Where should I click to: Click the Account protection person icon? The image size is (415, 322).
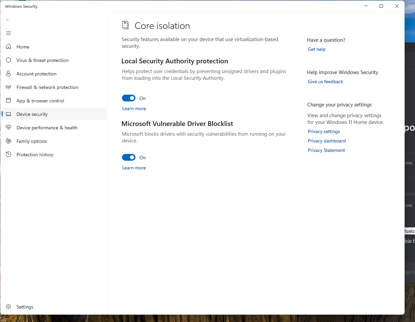tap(9, 74)
